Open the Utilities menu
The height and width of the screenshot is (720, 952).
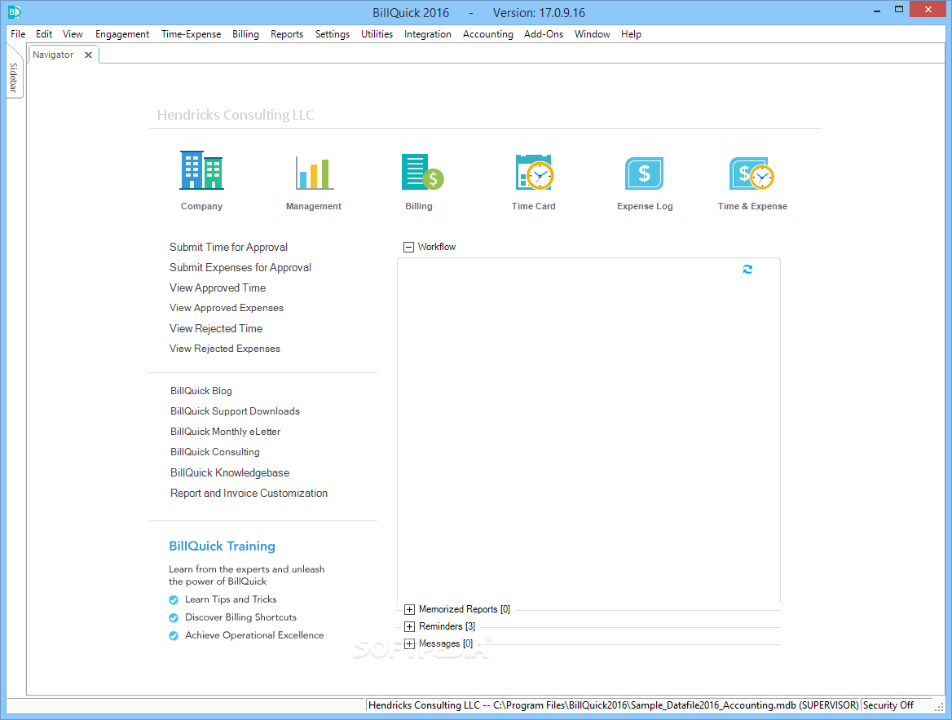pyautogui.click(x=377, y=34)
